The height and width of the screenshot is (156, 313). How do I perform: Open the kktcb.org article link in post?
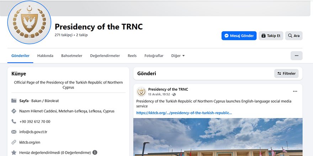click(x=184, y=113)
